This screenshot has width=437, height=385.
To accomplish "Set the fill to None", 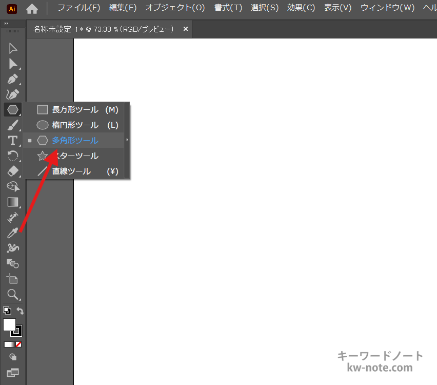I will (18, 344).
